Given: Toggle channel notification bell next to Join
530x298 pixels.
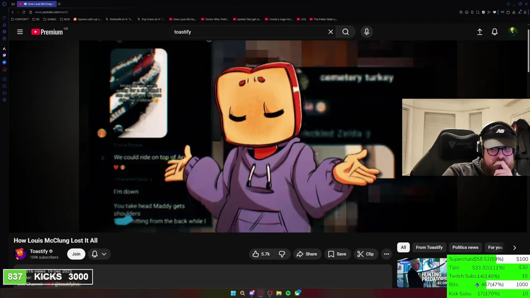Looking at the screenshot, I should coord(94,254).
